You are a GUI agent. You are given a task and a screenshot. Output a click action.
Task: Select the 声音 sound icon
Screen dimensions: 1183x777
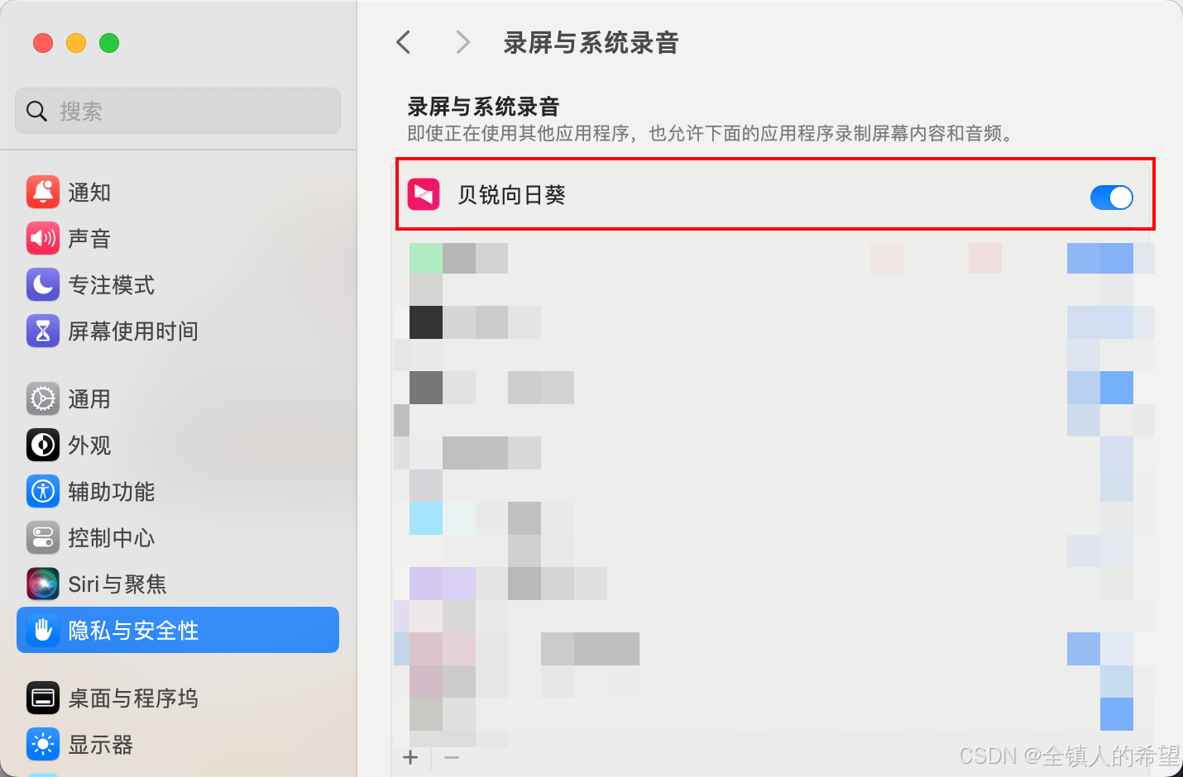tap(43, 238)
